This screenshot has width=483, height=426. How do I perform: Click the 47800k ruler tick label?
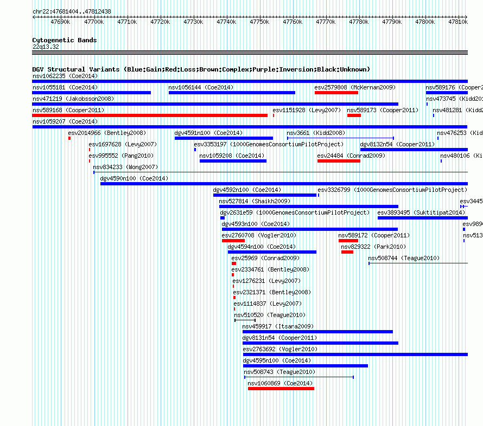[425, 22]
